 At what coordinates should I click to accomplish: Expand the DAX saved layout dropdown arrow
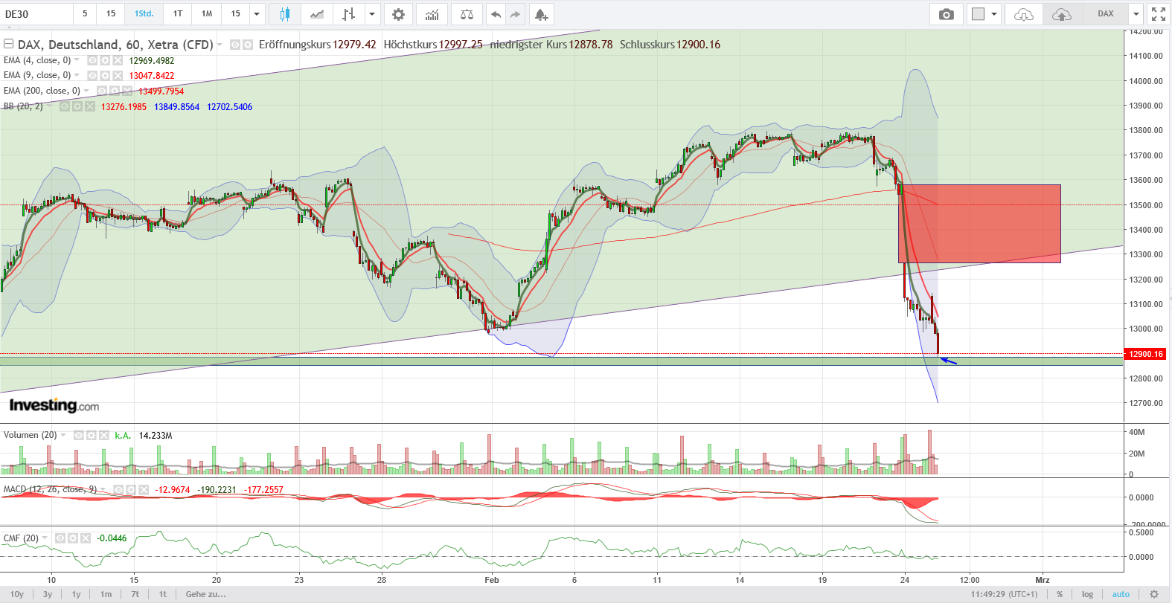tap(1136, 14)
